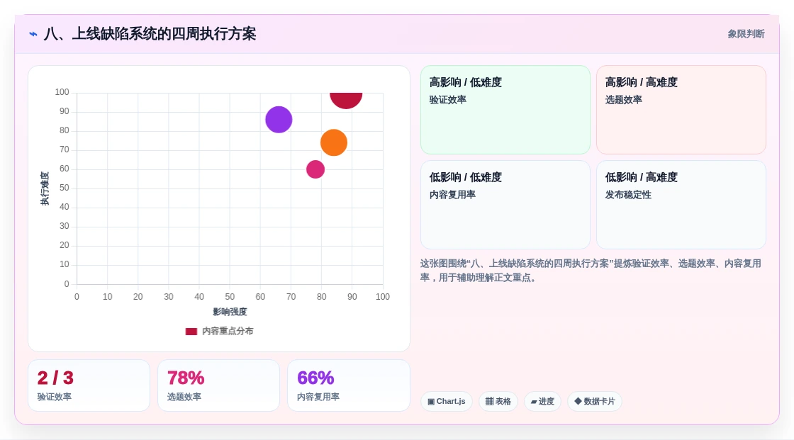The image size is (794, 440).
Task: Click the 执行难度 y-axis title
Action: (x=45, y=188)
